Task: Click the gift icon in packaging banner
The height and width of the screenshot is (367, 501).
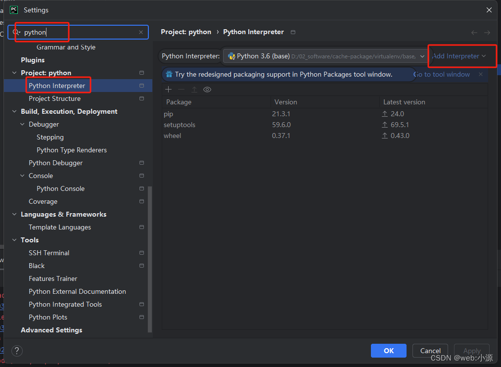Action: point(169,74)
